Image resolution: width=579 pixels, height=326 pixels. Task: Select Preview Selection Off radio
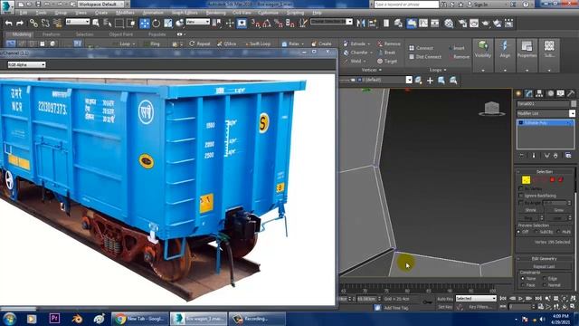[519, 232]
